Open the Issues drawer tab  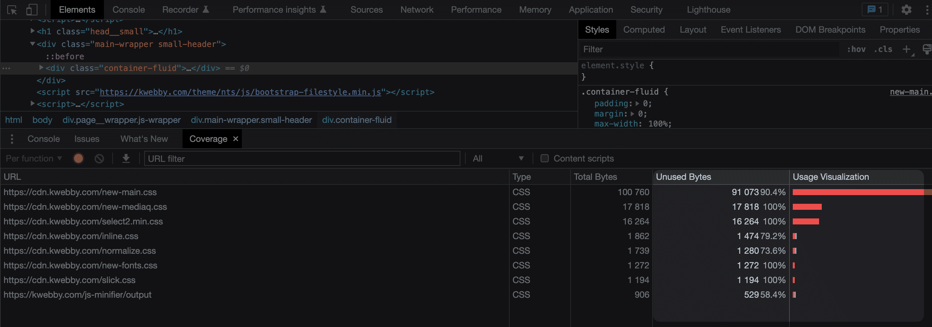[x=87, y=139]
